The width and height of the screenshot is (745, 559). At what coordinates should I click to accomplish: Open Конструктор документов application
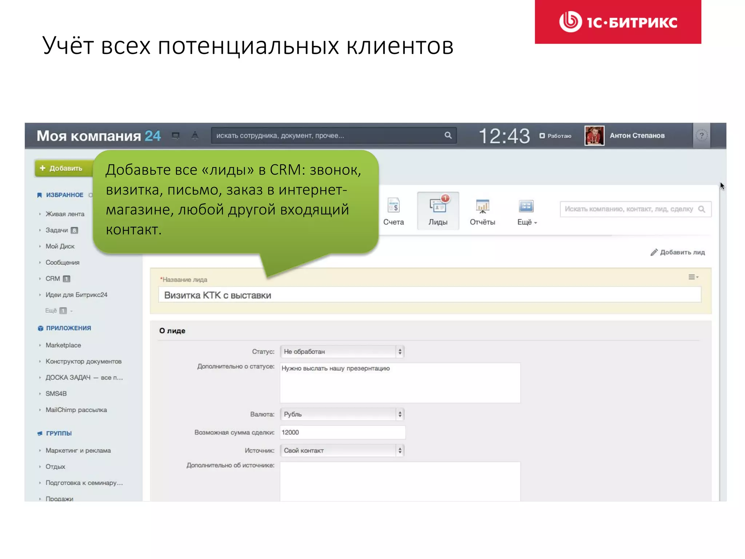pos(83,361)
